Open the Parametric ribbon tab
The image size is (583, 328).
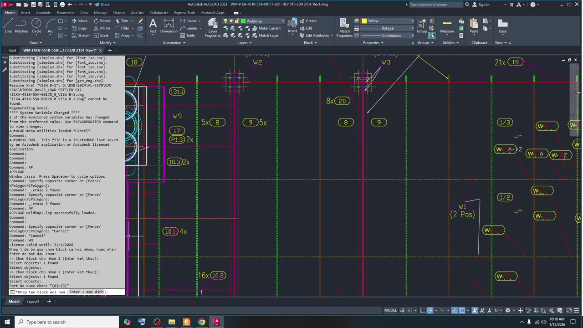66,13
